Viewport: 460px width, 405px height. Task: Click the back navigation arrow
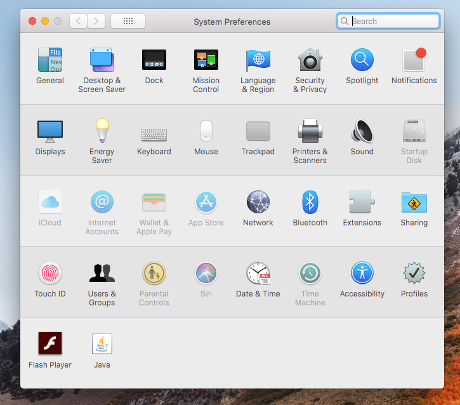point(78,21)
